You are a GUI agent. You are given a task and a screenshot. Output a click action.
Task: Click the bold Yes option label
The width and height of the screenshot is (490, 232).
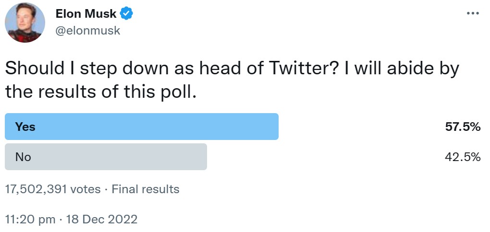25,127
